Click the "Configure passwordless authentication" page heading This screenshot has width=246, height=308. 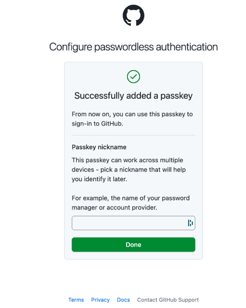click(133, 47)
